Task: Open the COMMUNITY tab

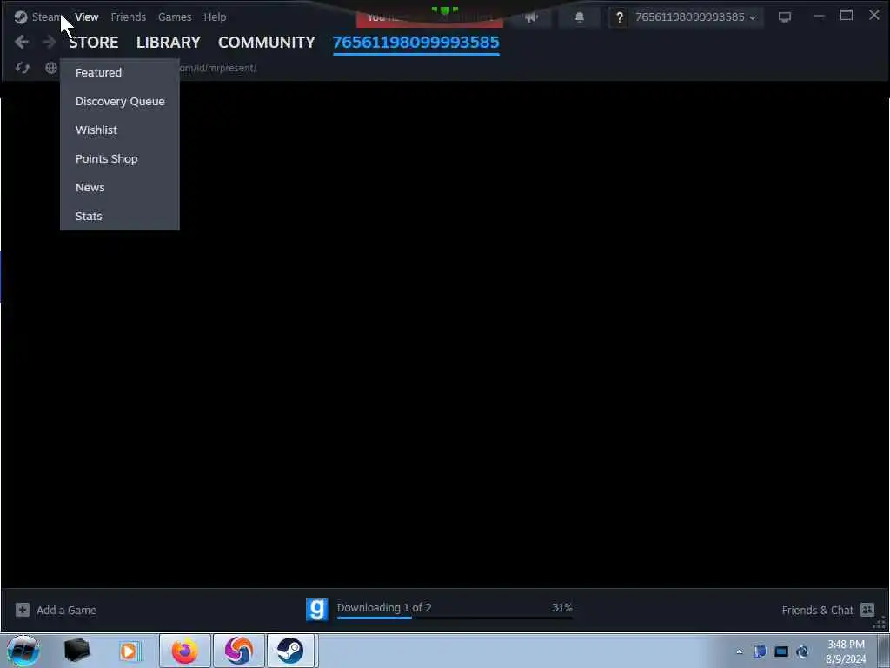Action: [x=267, y=42]
